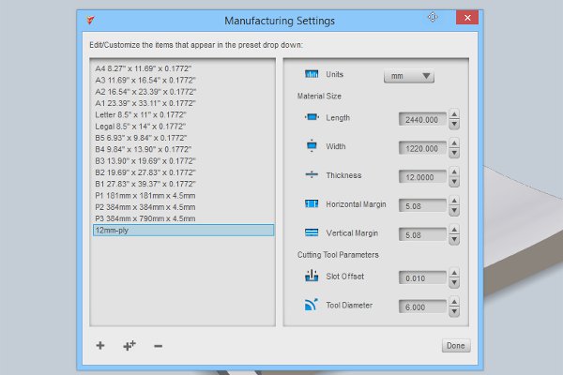Increase Horizontal Margin with up arrow
Viewport: 563px width, 375px height.
point(454,201)
